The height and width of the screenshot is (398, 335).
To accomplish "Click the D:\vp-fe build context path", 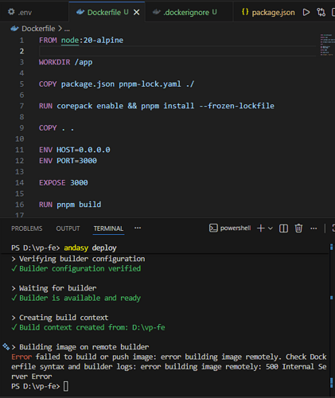I will click(149, 327).
